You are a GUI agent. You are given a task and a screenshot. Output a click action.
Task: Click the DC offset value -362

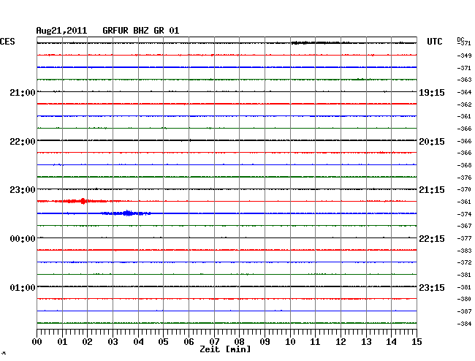[464, 104]
